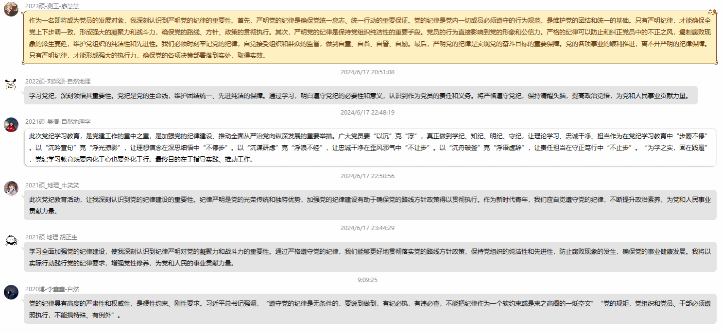Click 刘邱源's cartoon avatar
722x333 pixels.
pos(11,84)
